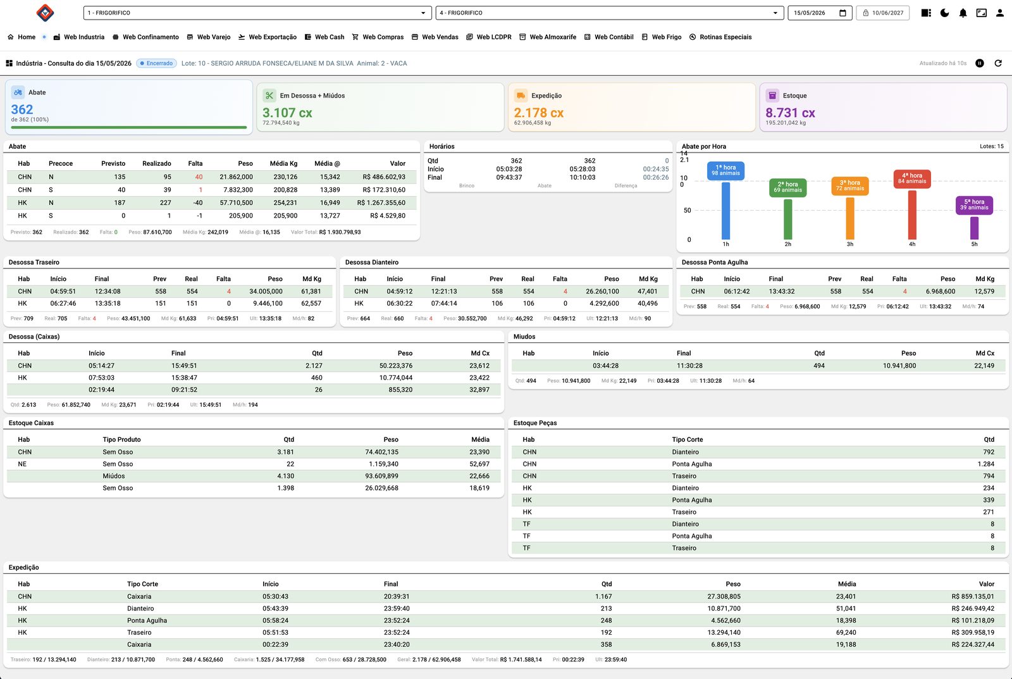Go to Home menu
The width and height of the screenshot is (1012, 679).
click(x=22, y=37)
